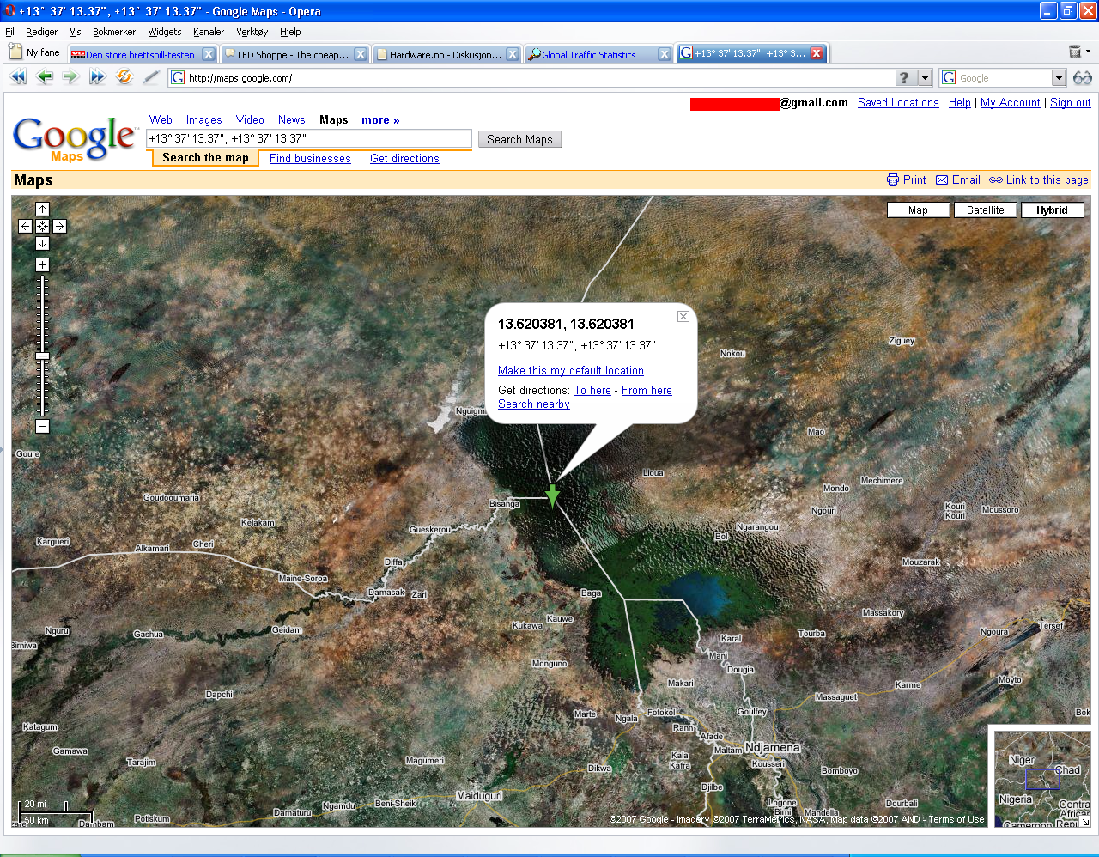Close the Global Traffic Statistics tab
The width and height of the screenshot is (1099, 857).
665,54
